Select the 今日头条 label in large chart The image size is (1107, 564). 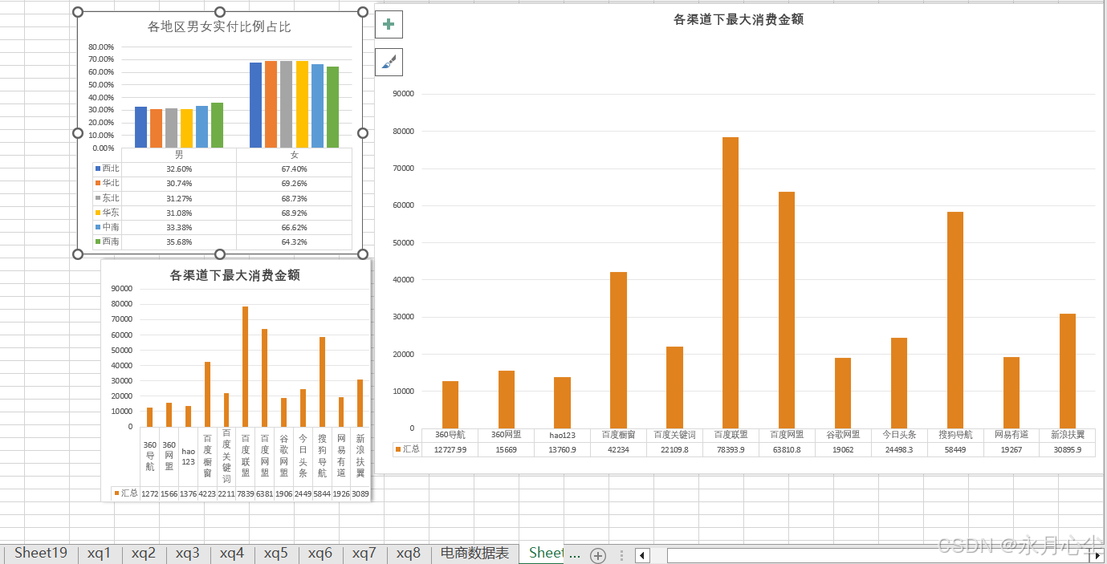point(899,435)
